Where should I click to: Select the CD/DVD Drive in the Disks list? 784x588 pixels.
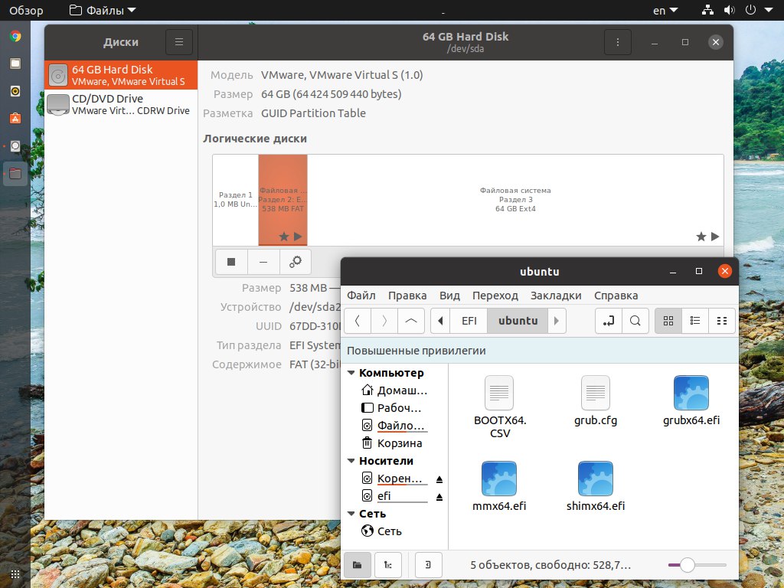(121, 104)
